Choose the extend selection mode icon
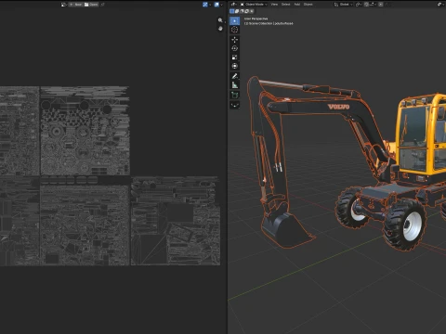The width and height of the screenshot is (446, 334). coord(237,11)
